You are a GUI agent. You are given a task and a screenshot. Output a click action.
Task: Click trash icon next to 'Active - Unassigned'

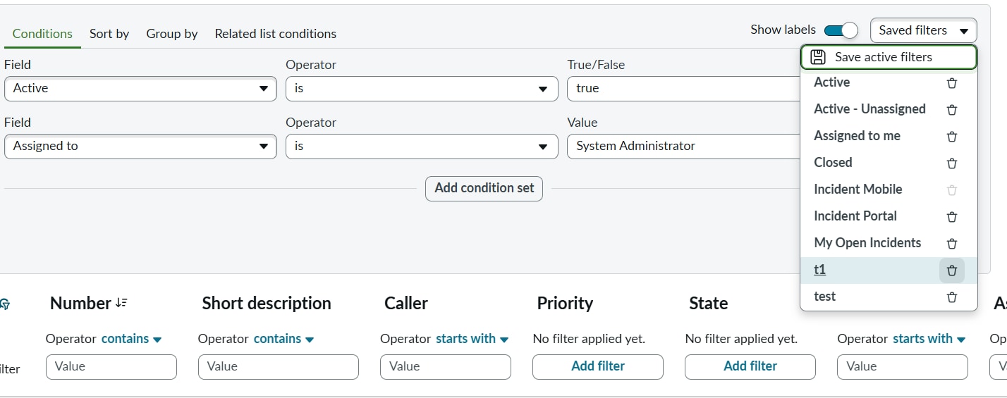[951, 110]
